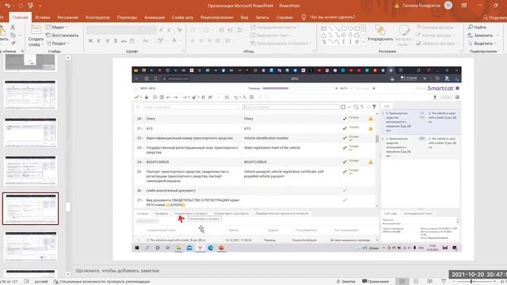Decrease list indent level icon
This screenshot has height=285, width=507.
(x=222, y=30)
